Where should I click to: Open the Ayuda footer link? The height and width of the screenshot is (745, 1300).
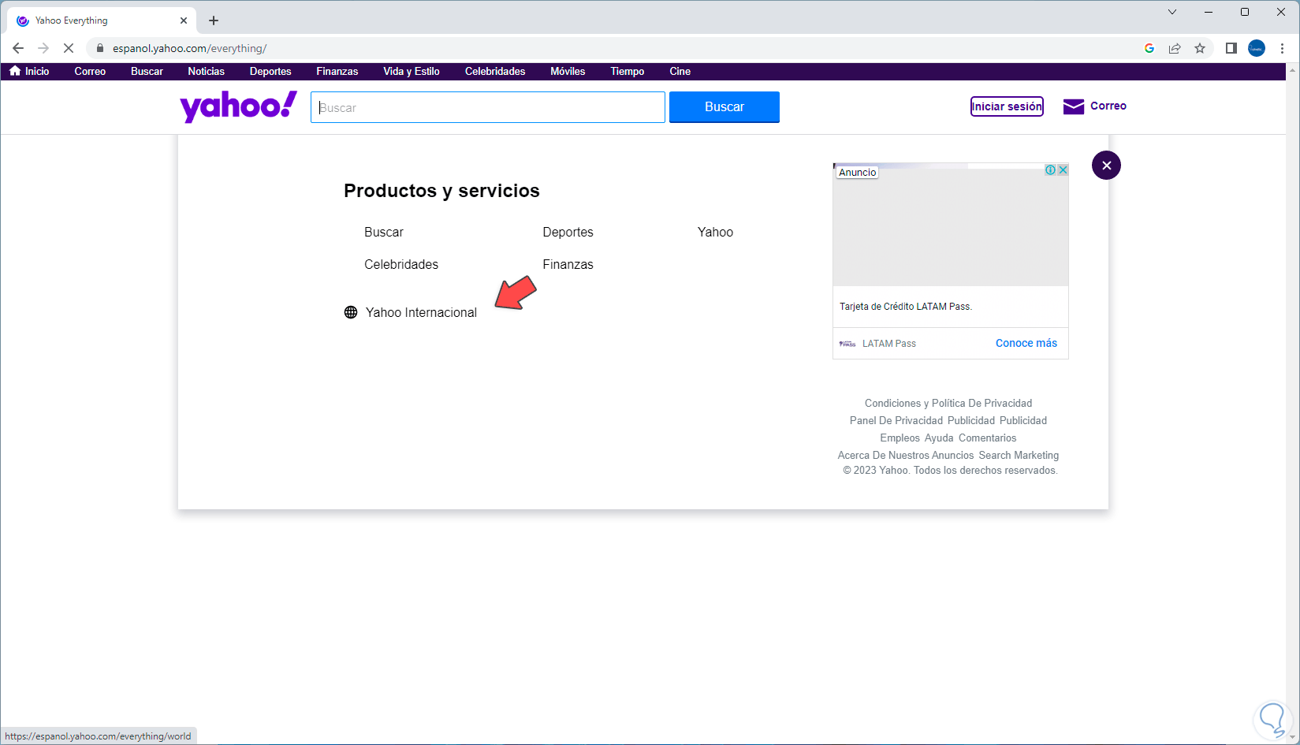tap(939, 438)
